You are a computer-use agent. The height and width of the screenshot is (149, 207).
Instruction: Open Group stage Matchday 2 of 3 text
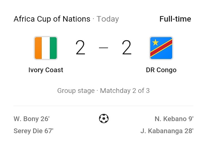pyautogui.click(x=104, y=91)
